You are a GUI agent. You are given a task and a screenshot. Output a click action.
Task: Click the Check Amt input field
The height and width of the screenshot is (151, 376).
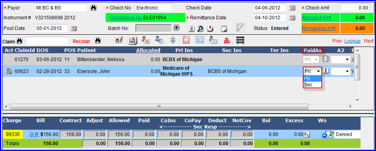(x=355, y=7)
